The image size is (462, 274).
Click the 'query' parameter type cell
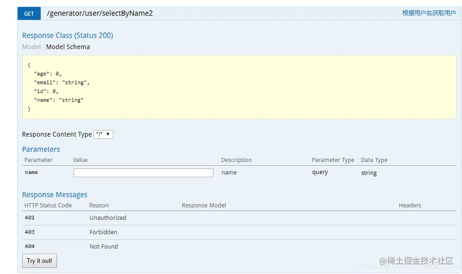click(x=320, y=172)
